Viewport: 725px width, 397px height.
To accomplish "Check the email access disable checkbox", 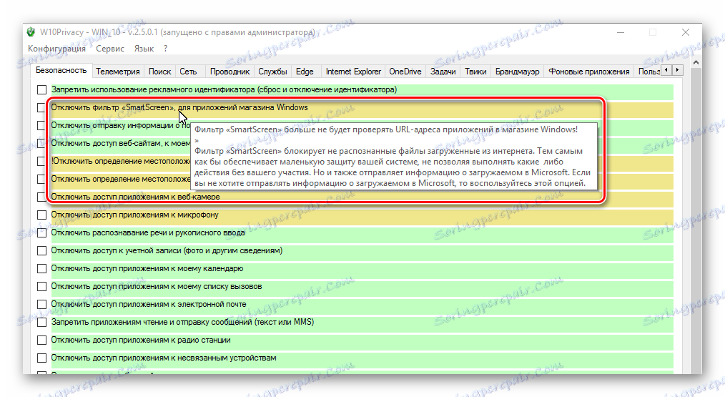I will pos(42,305).
